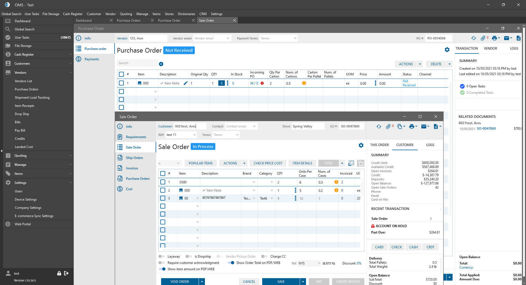The height and width of the screenshot is (285, 526).
Task: Click the lock icon in bottom sidebar
Action: (x=59, y=273)
